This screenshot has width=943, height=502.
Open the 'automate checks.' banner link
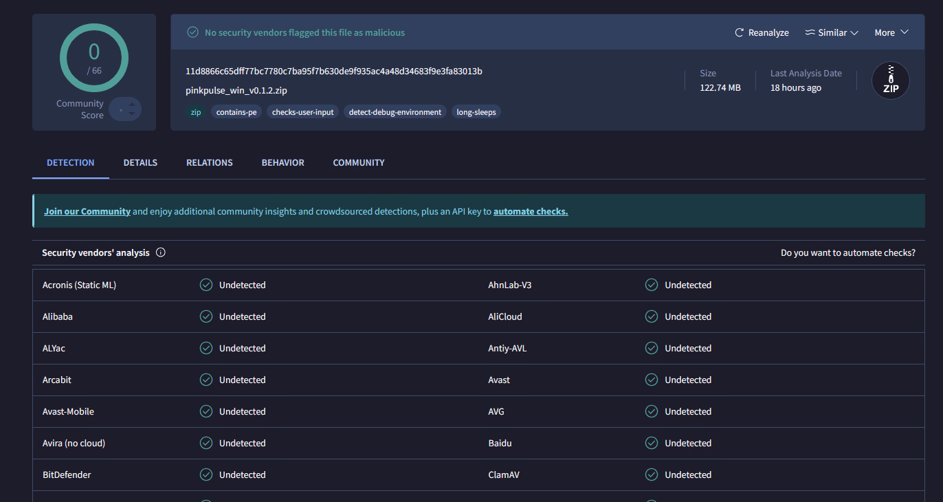[530, 211]
